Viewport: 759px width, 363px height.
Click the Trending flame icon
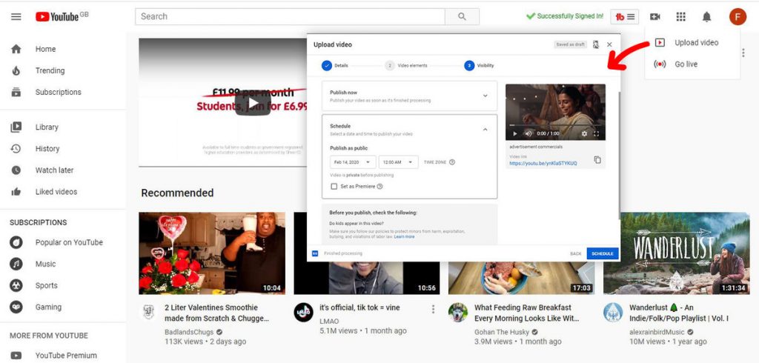(x=16, y=70)
